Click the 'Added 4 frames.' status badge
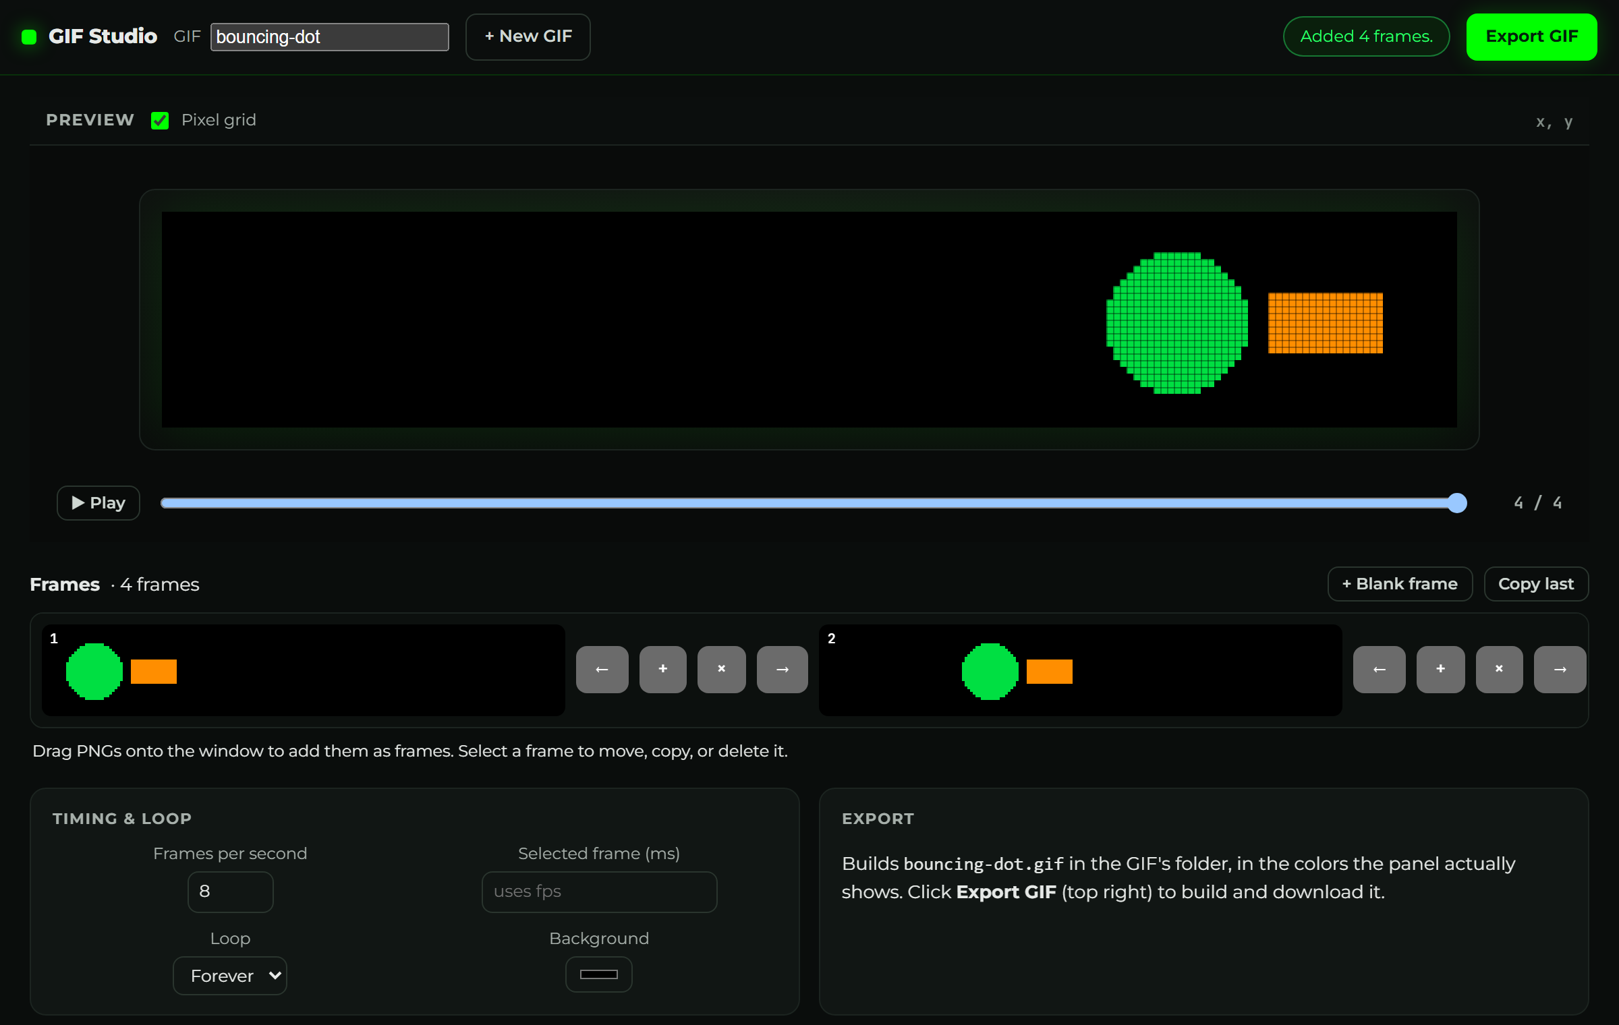Screen dimensions: 1619x1025 pos(1366,36)
